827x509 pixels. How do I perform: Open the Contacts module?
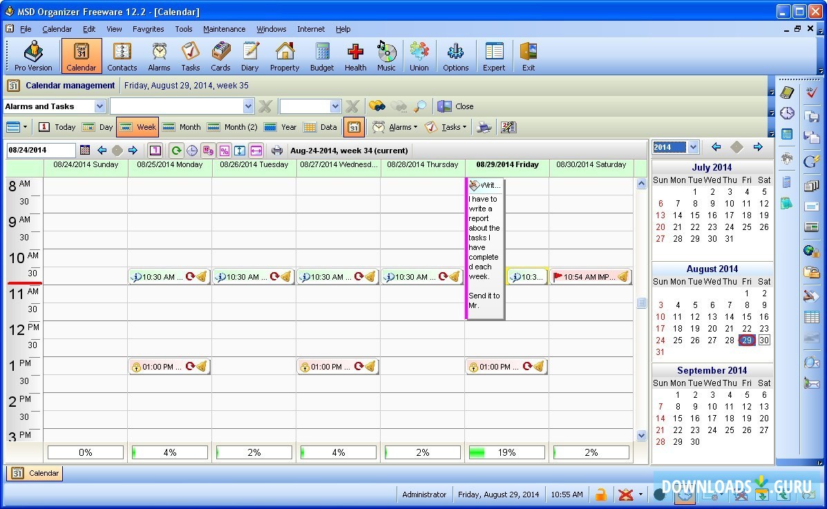tap(122, 56)
